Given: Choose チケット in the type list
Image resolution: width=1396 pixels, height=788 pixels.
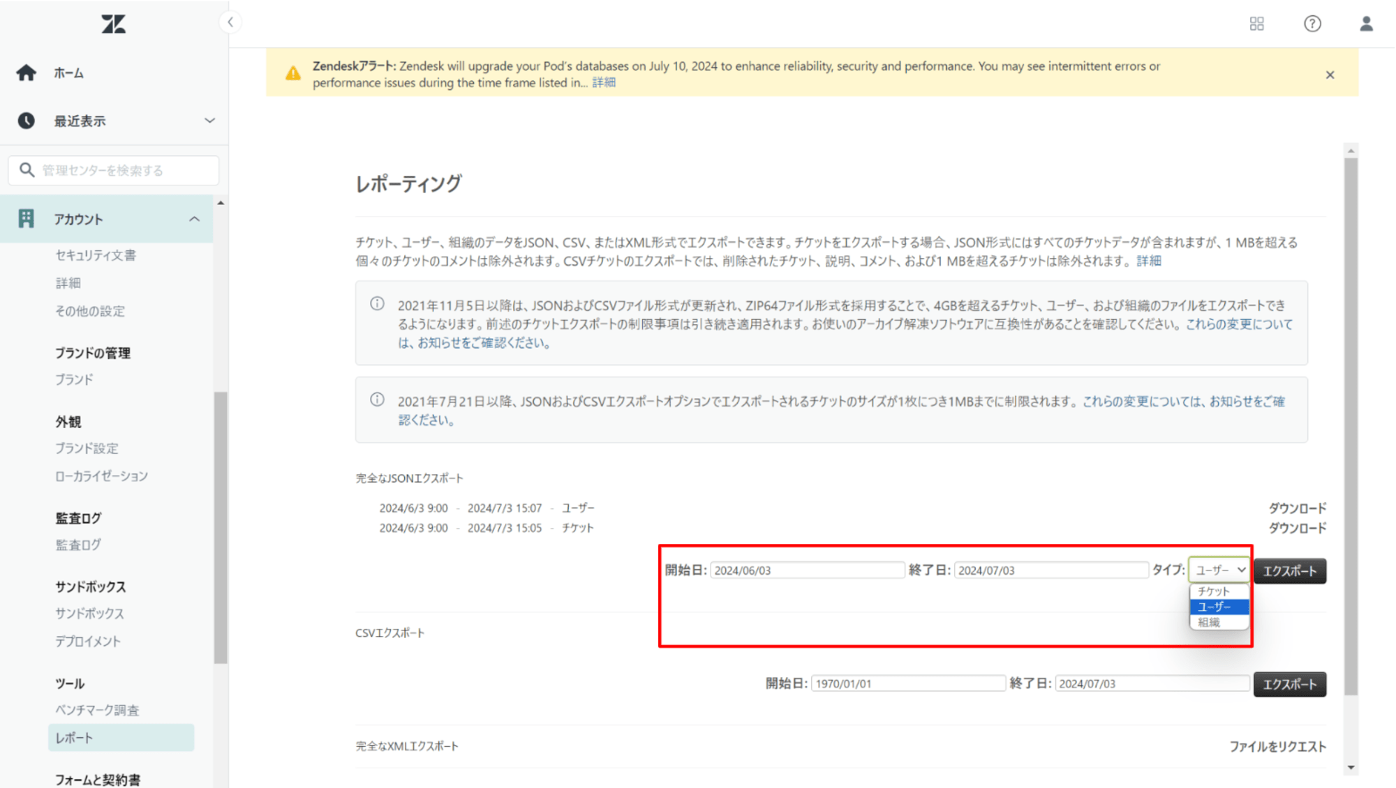Looking at the screenshot, I should pyautogui.click(x=1219, y=591).
